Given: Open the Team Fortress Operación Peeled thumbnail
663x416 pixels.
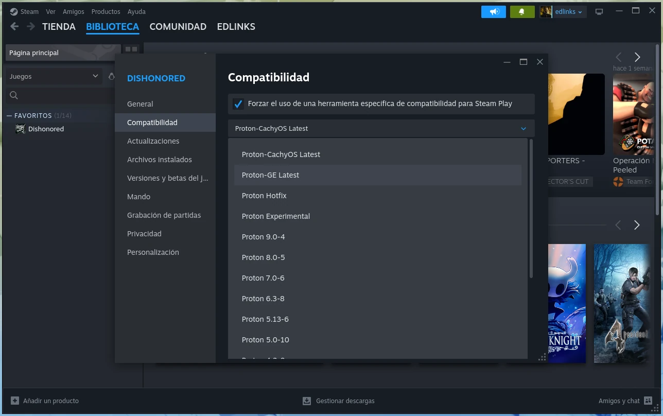Looking at the screenshot, I should point(634,114).
